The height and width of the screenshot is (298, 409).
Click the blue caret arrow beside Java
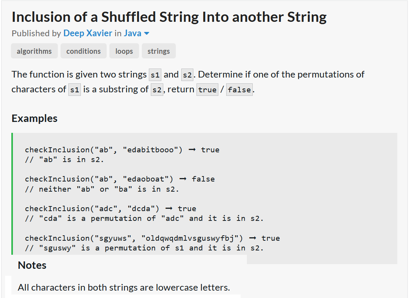click(147, 34)
